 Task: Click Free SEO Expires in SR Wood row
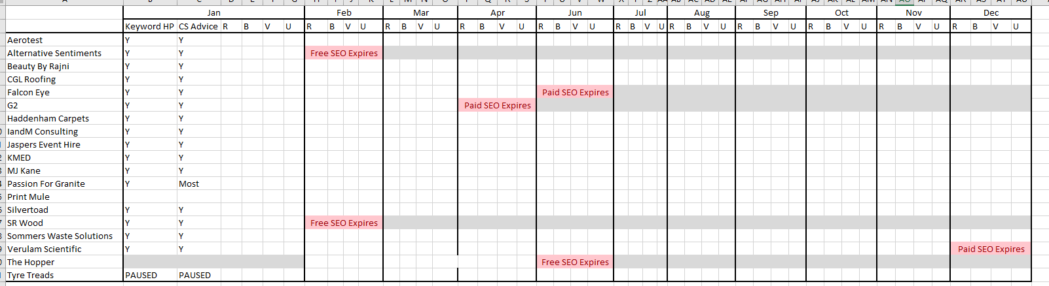click(344, 223)
